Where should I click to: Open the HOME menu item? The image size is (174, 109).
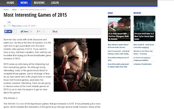pyautogui.click(x=10, y=3)
